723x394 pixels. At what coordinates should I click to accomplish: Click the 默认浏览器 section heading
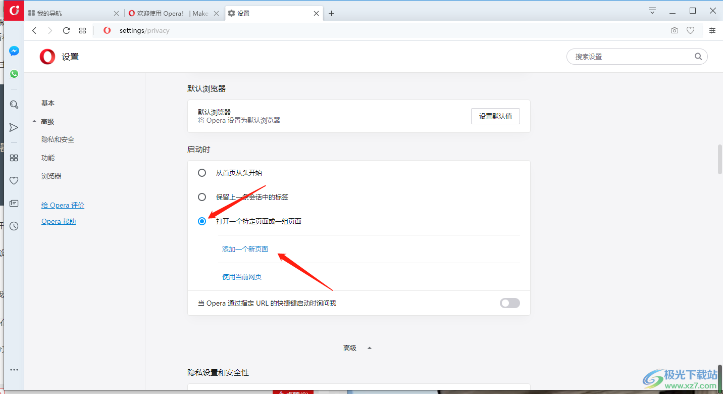tap(206, 88)
